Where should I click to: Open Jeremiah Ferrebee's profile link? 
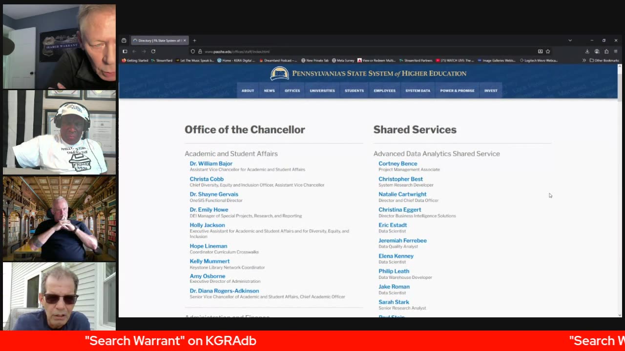[x=402, y=240]
